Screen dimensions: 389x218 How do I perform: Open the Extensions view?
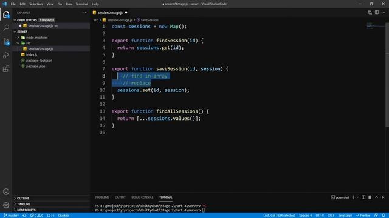tap(6, 68)
